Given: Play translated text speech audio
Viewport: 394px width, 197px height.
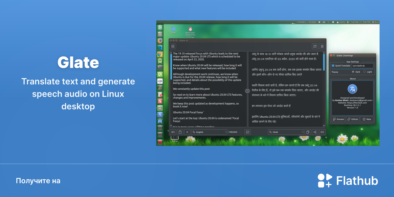Looking at the screenshot, I should point(322,132).
